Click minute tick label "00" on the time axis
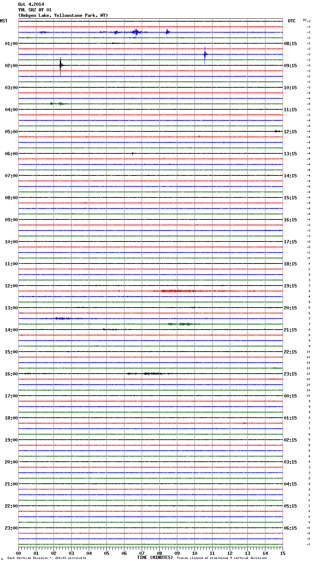The height and width of the screenshot is (563, 312). tap(18, 553)
